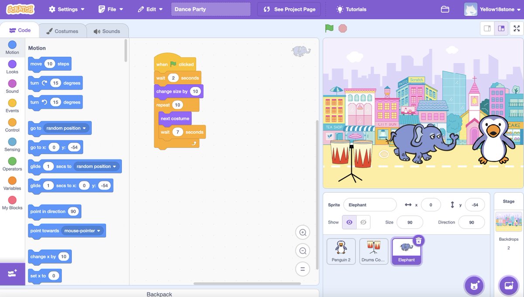Open point towards mouse-pointer dropdown
524x297 pixels.
click(x=83, y=231)
